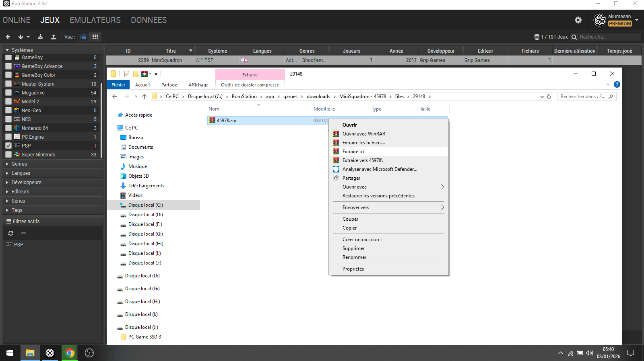Click the plus icon to add a game
644x361 pixels.
pyautogui.click(x=8, y=37)
